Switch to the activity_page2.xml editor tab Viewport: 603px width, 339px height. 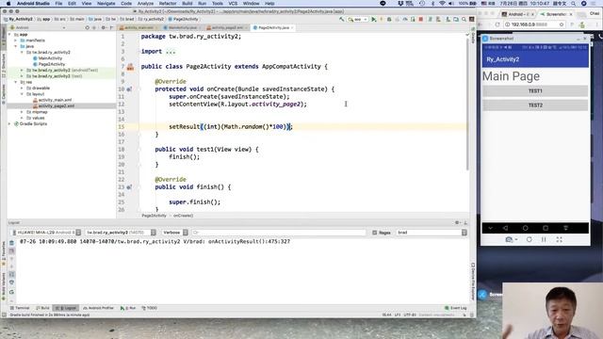pyautogui.click(x=226, y=27)
